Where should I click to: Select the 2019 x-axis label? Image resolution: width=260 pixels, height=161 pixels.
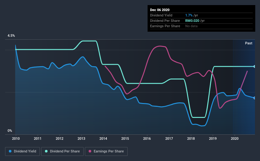coord(213,138)
